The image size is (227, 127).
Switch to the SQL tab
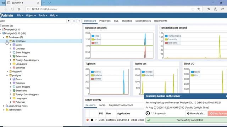[116, 21]
